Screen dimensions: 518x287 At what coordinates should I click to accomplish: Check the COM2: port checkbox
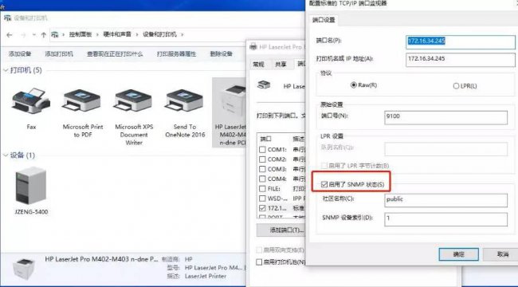click(262, 159)
